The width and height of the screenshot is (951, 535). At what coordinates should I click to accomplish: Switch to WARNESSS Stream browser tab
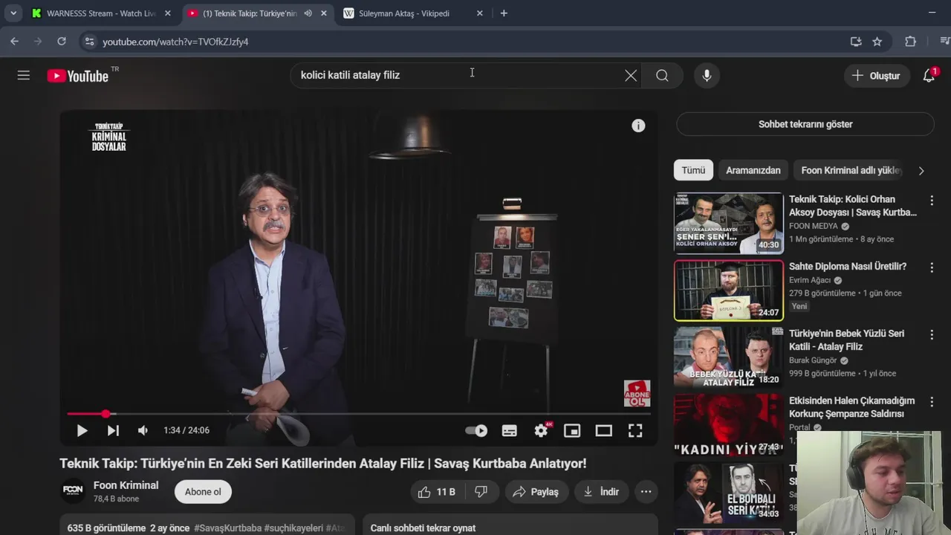pos(102,13)
